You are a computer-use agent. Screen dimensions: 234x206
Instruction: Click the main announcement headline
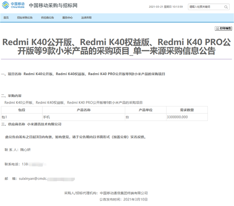117,46
